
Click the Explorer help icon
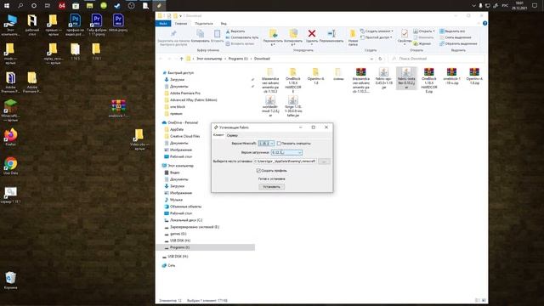(484, 23)
